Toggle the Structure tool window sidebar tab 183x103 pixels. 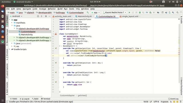(7, 54)
